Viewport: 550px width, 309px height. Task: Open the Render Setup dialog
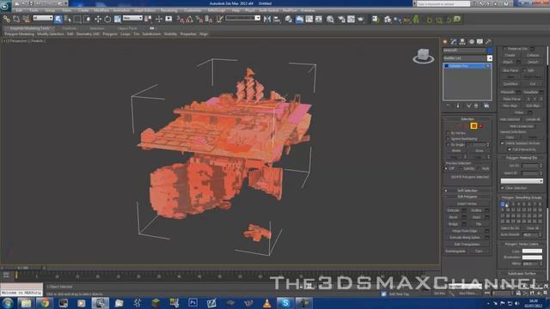point(341,19)
